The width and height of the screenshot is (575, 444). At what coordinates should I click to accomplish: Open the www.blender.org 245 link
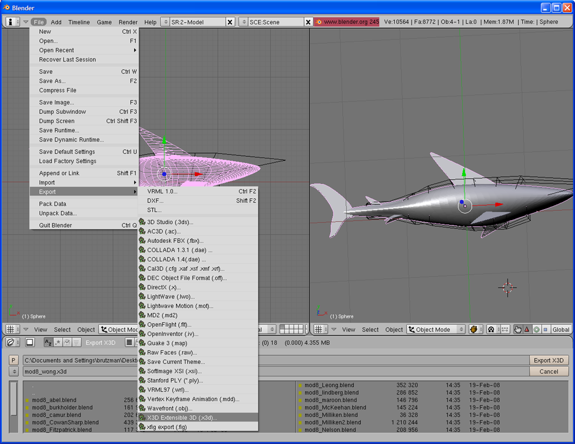(x=347, y=22)
